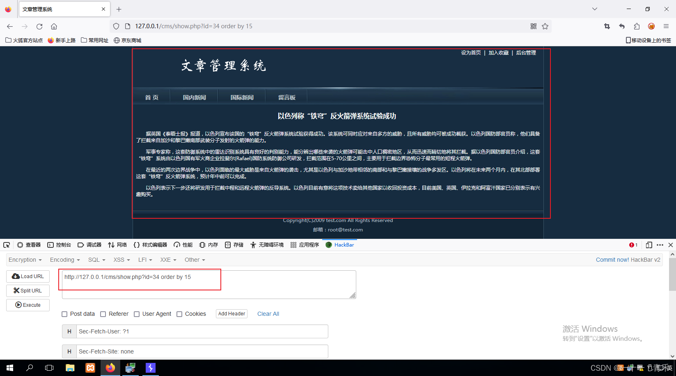Open XAMPP app on the taskbar
Screen dimensions: 676x376
(90, 368)
